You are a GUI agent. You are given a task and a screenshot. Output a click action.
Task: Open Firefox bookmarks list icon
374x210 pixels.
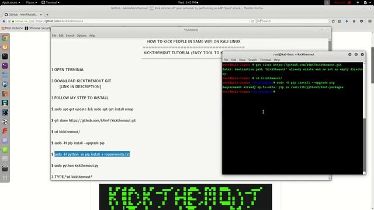340,21
